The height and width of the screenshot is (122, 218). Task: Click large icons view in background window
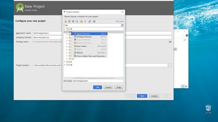point(186,86)
